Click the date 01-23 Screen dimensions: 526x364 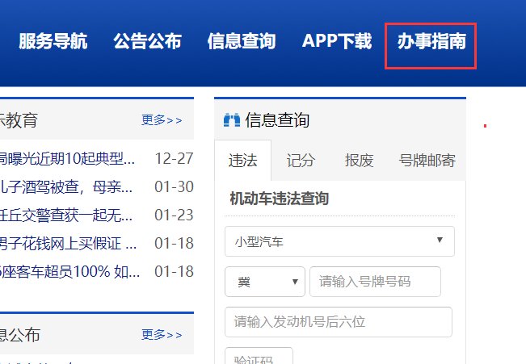(x=174, y=215)
